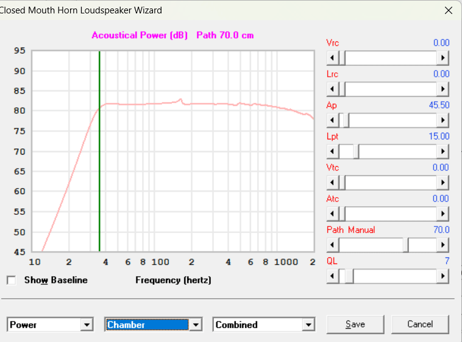This screenshot has width=462, height=342.
Task: Click the Cancel button
Action: pyautogui.click(x=420, y=324)
